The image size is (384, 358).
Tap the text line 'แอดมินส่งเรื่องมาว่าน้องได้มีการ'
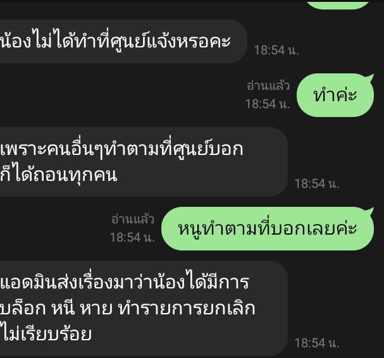[x=125, y=281]
